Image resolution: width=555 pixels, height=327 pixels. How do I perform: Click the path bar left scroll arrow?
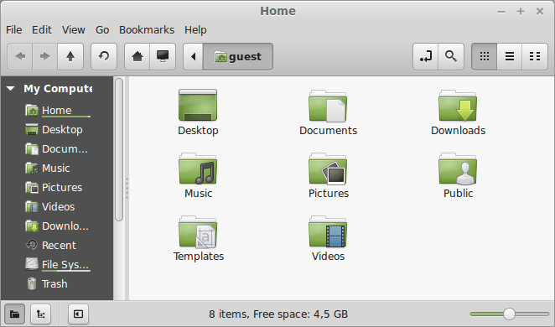click(x=193, y=57)
